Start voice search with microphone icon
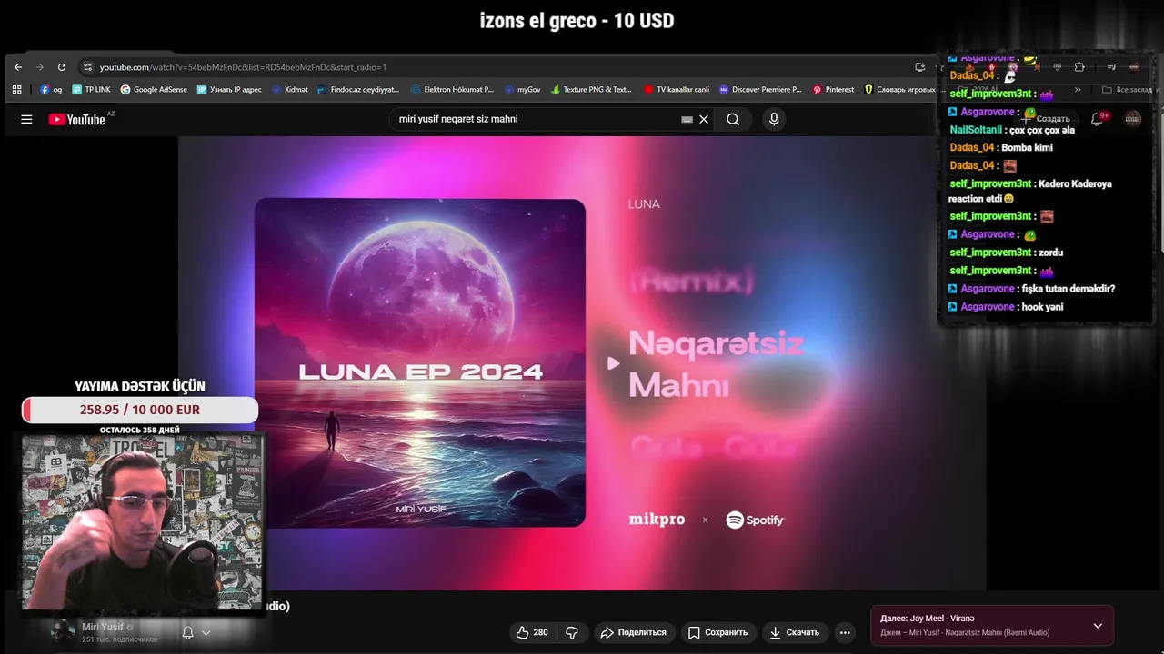1164x654 pixels. (774, 119)
